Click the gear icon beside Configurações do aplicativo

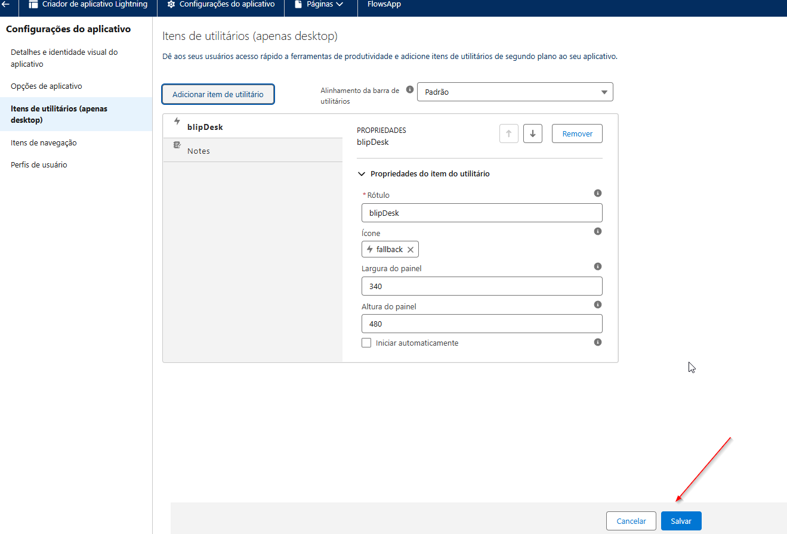click(x=171, y=4)
